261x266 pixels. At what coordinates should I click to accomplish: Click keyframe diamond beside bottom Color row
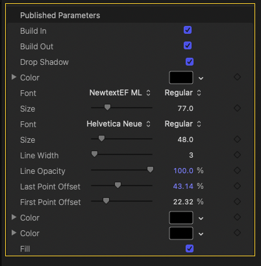click(237, 232)
